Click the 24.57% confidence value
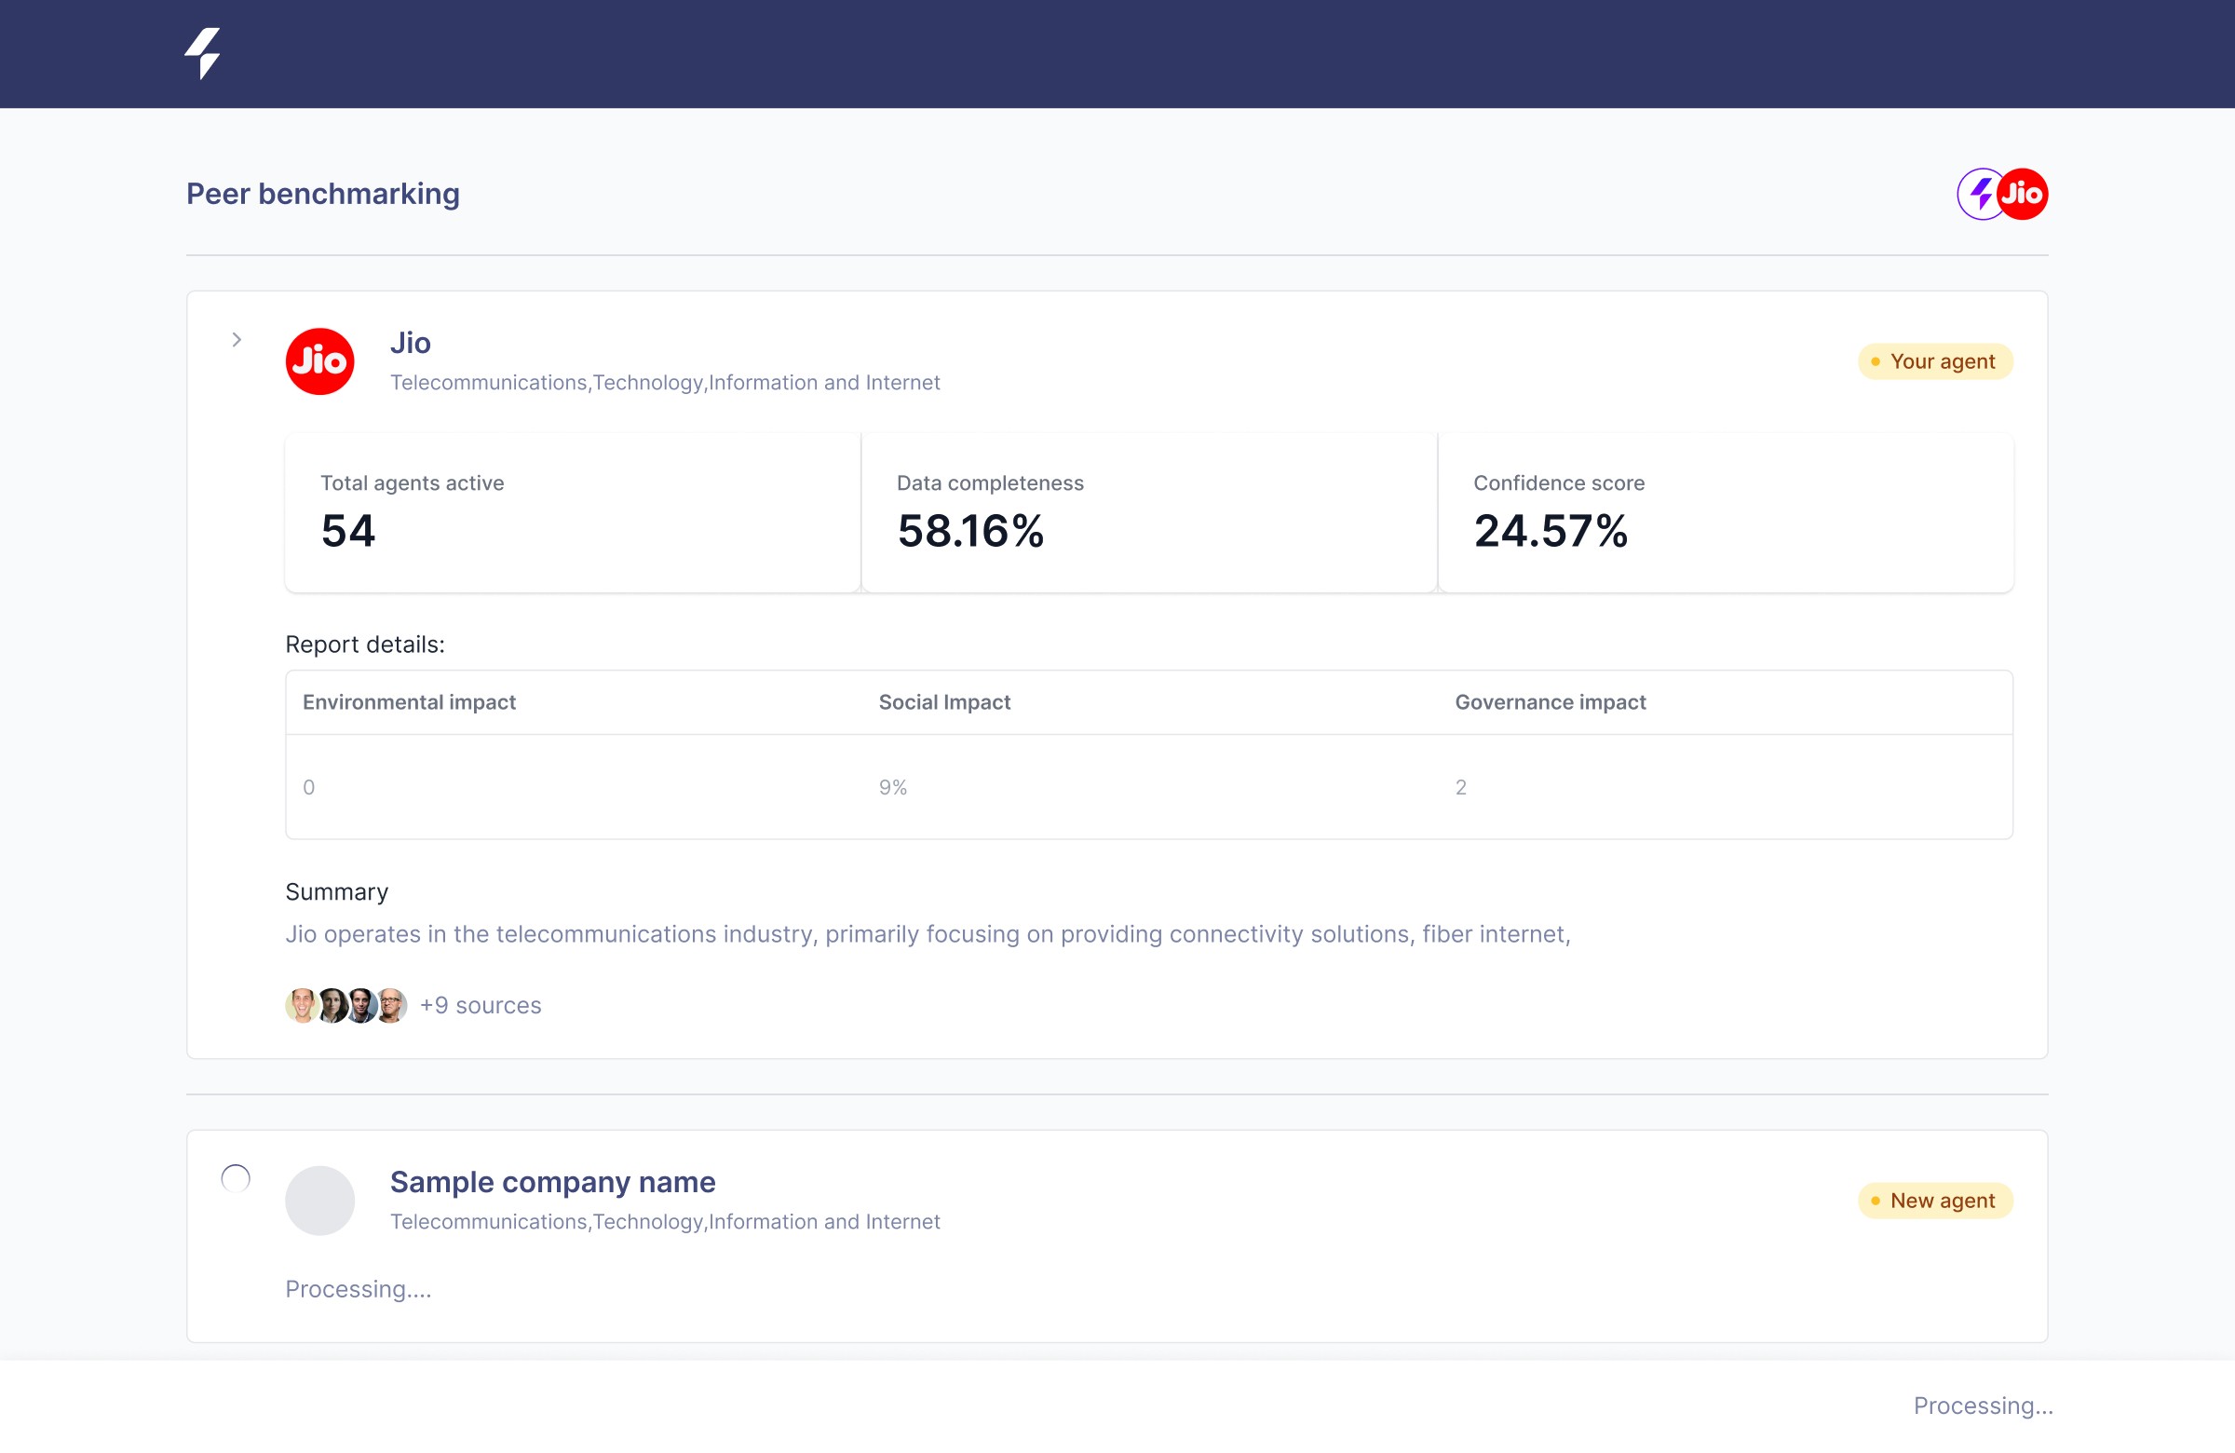The height and width of the screenshot is (1453, 2235). [1550, 531]
